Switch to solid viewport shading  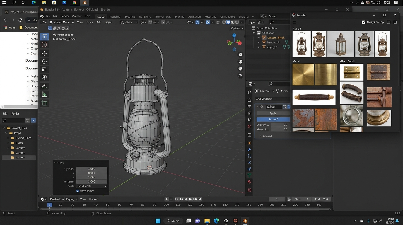pyautogui.click(x=228, y=22)
